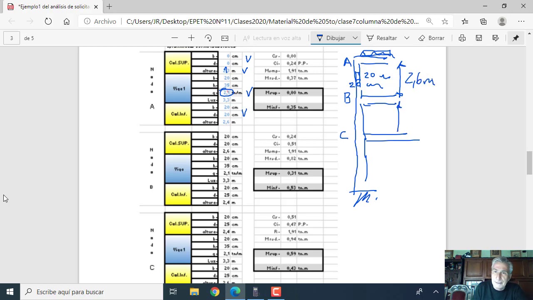Fit PDF page to width
533x300 pixels.
[x=225, y=38]
